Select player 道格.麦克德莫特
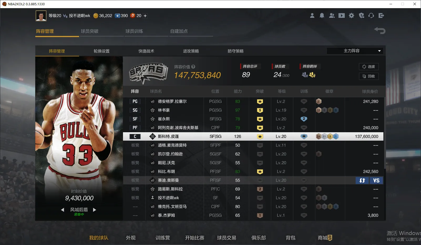 click(172, 145)
